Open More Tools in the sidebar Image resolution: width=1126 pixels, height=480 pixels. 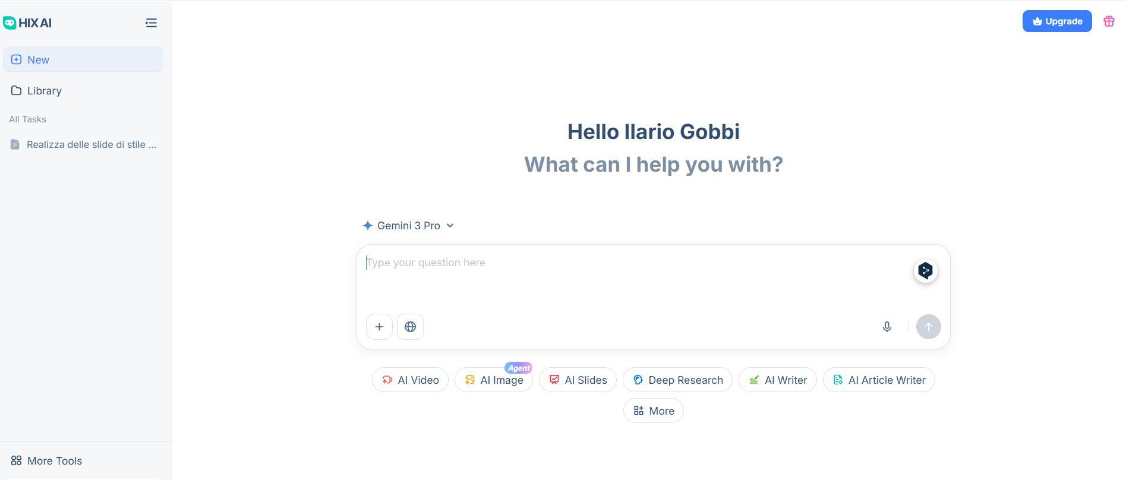(x=46, y=461)
